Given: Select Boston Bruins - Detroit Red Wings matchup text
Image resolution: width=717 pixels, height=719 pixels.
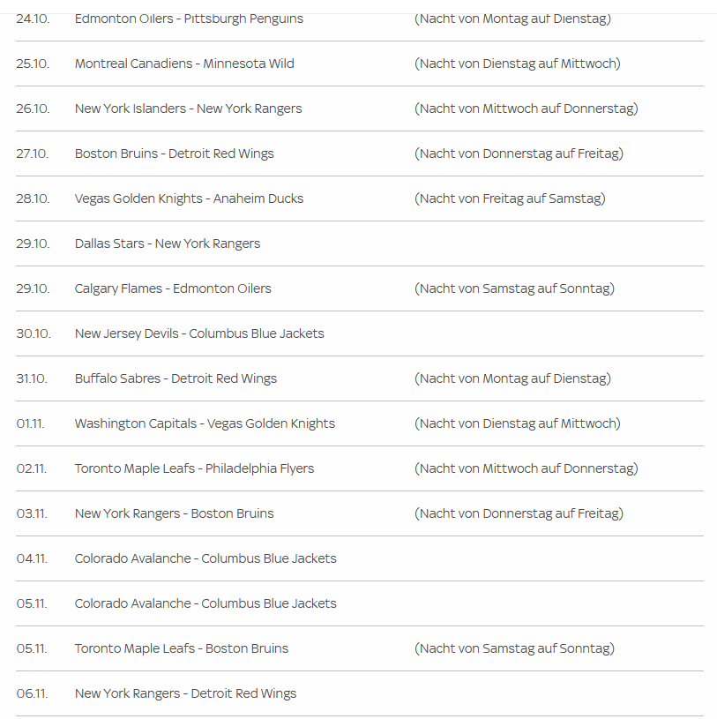Looking at the screenshot, I should (x=174, y=154).
